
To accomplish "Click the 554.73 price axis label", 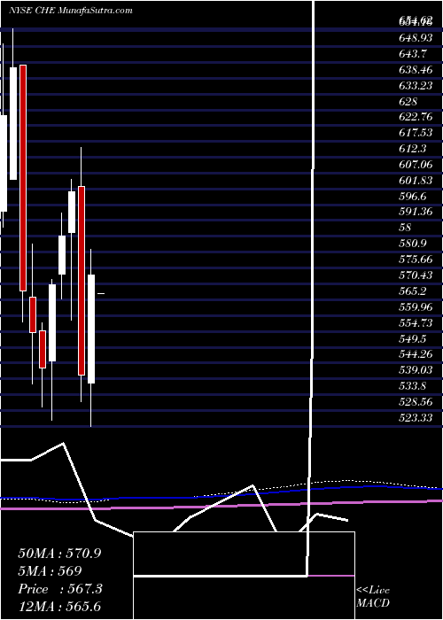I will [416, 322].
